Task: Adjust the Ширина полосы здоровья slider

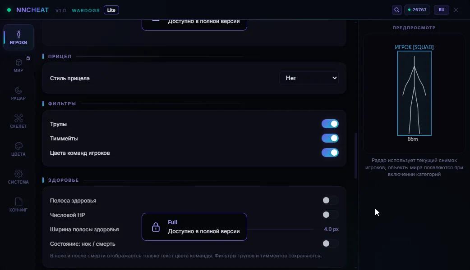Action: point(281,229)
